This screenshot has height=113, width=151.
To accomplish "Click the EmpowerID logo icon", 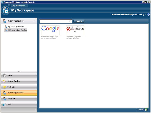I will (x=5, y=10).
